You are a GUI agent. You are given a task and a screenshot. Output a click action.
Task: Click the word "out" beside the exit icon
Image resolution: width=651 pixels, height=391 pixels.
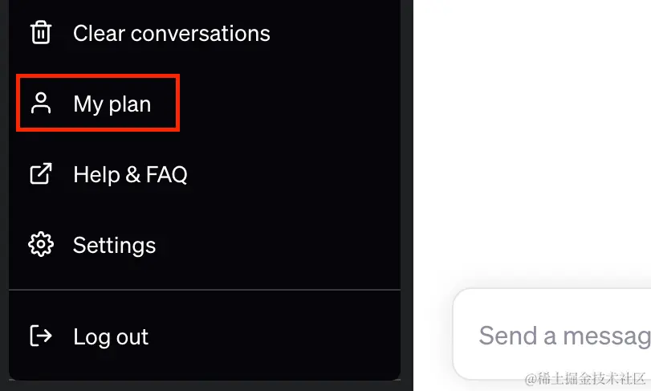132,336
